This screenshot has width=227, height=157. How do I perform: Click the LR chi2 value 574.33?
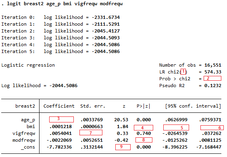(213, 72)
